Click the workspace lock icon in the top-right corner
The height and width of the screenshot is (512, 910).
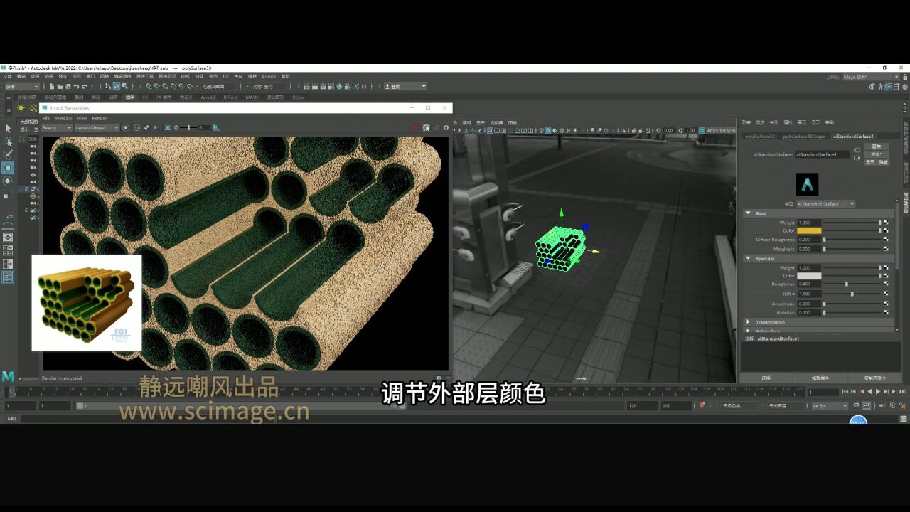coord(905,78)
